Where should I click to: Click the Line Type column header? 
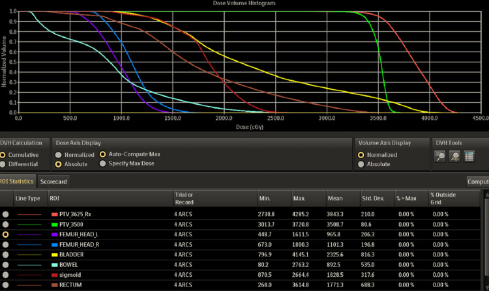coord(31,199)
